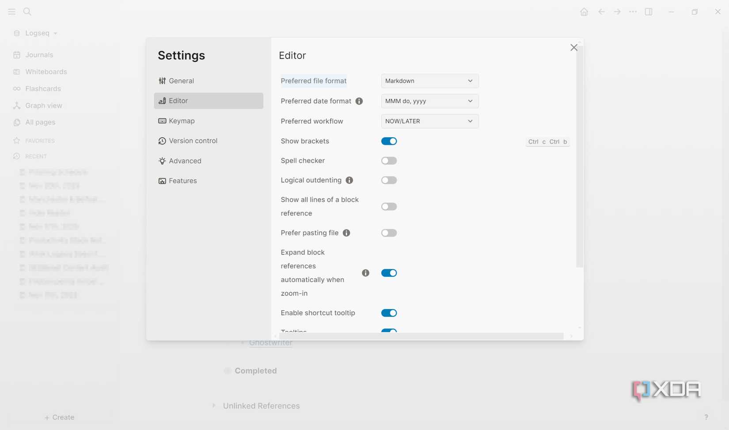Disable the Show brackets toggle
The width and height of the screenshot is (729, 430).
(389, 141)
